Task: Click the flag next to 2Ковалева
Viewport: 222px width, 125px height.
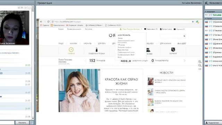Action: pos(206,48)
